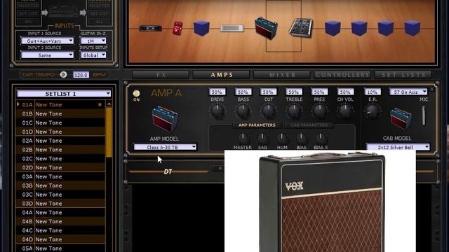449x252 pixels.
Task: Click the first blue cube after the mixer
Action: coord(333,28)
